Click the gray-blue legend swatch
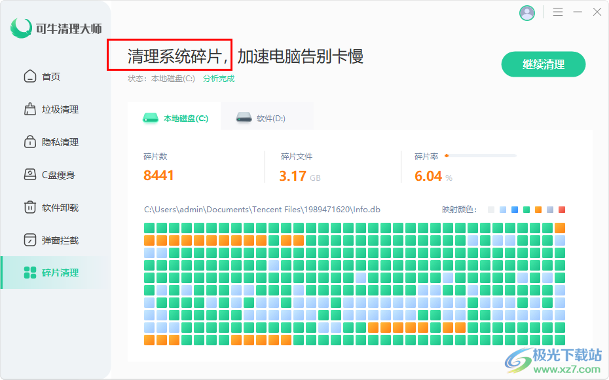Screen dimensions: 609x380 (x=550, y=210)
